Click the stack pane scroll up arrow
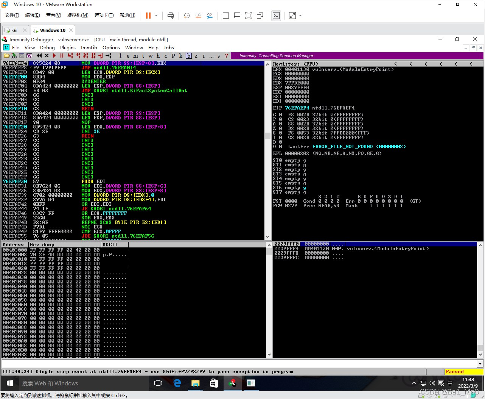485x399 pixels. click(x=480, y=246)
